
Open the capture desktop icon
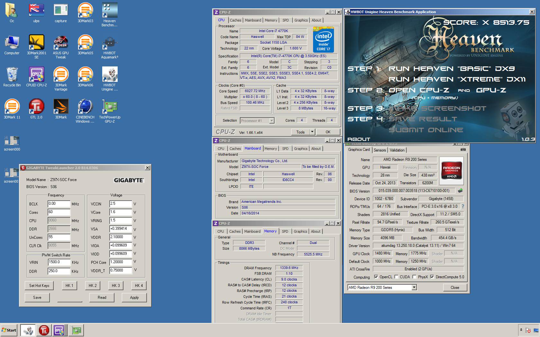(x=61, y=13)
